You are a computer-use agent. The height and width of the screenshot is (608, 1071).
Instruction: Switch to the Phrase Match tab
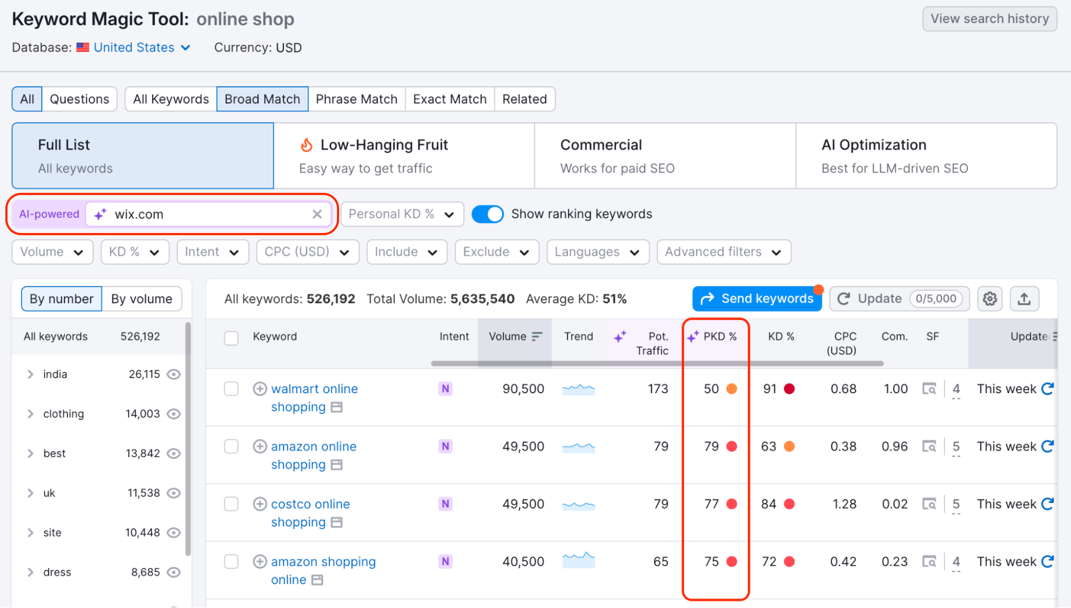(356, 99)
